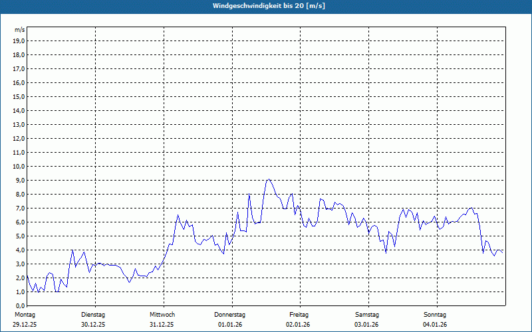The height and width of the screenshot is (332, 532).
Task: Select the Dienstag day label
Action: point(93,314)
